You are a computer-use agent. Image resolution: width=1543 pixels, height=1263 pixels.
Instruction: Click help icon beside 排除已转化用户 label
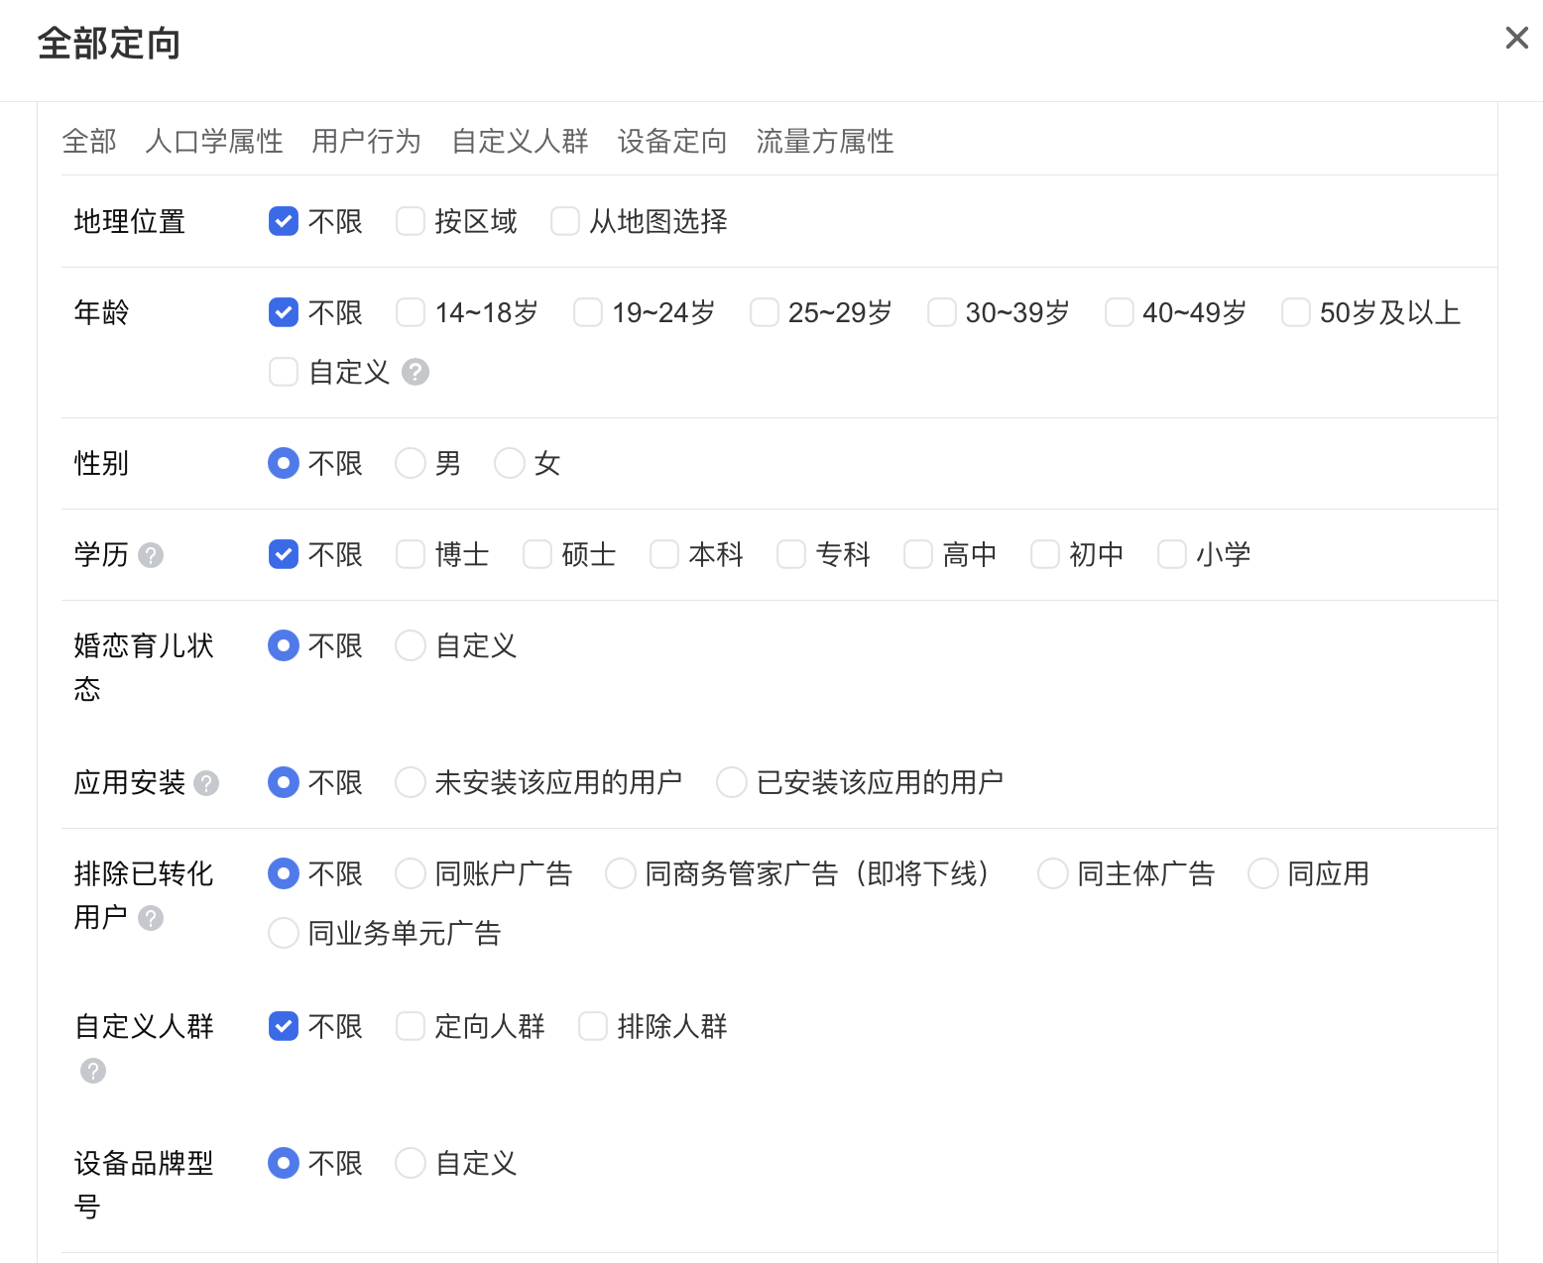(x=151, y=918)
